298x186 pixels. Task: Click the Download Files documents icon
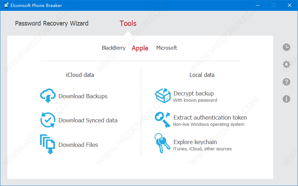[48, 144]
